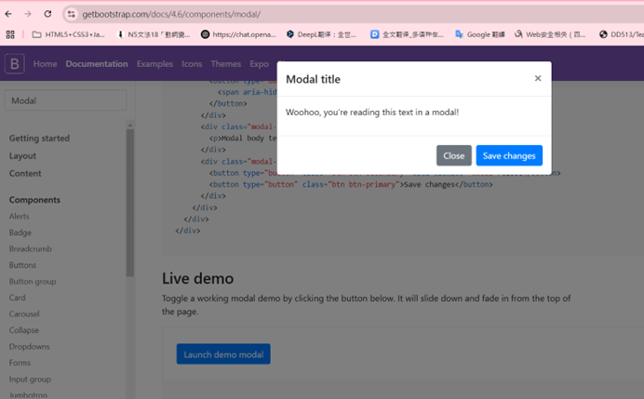
Task: Click the browser forward arrow
Action: (28, 14)
